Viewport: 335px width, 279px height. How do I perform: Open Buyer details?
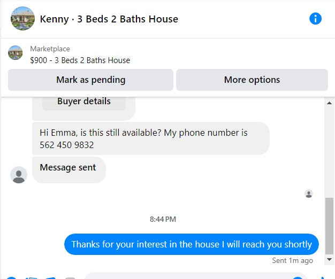[x=84, y=102]
